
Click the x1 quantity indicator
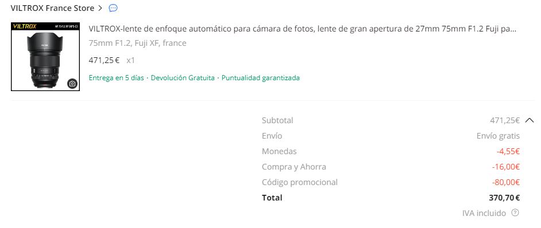pyautogui.click(x=130, y=60)
